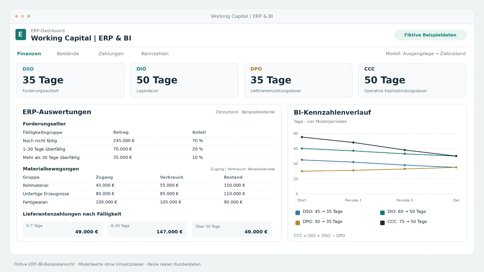Viewport: 484px width, 272px height.
Task: Click the 8–30 Tage payment tile
Action: pyautogui.click(x=147, y=229)
